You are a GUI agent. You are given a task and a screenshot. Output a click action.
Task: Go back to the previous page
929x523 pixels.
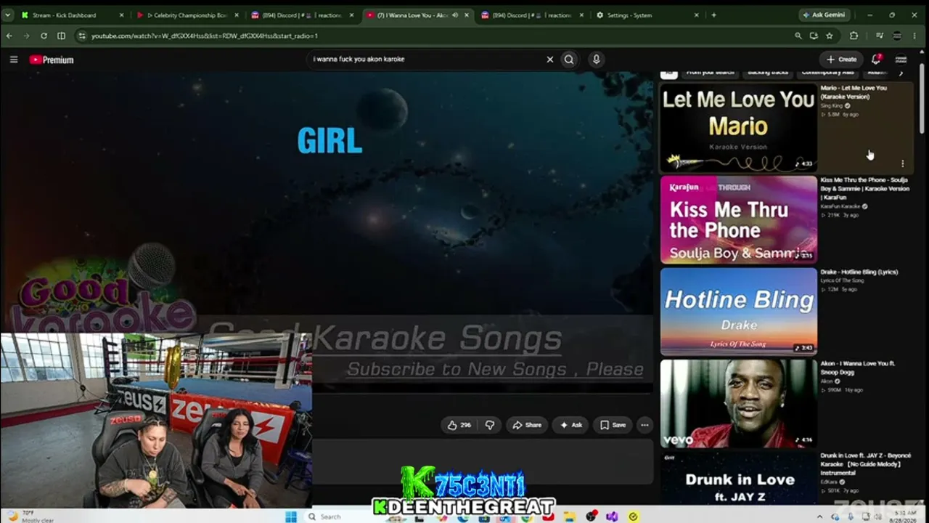tap(9, 36)
